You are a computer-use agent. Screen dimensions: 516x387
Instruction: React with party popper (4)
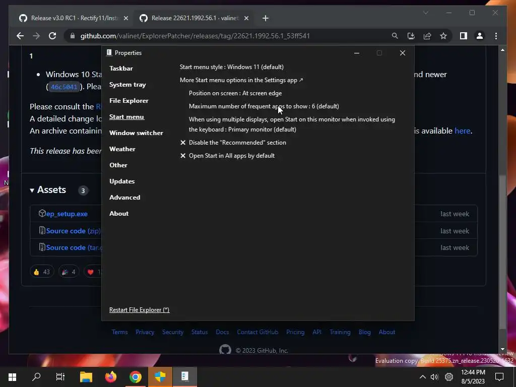[69, 272]
